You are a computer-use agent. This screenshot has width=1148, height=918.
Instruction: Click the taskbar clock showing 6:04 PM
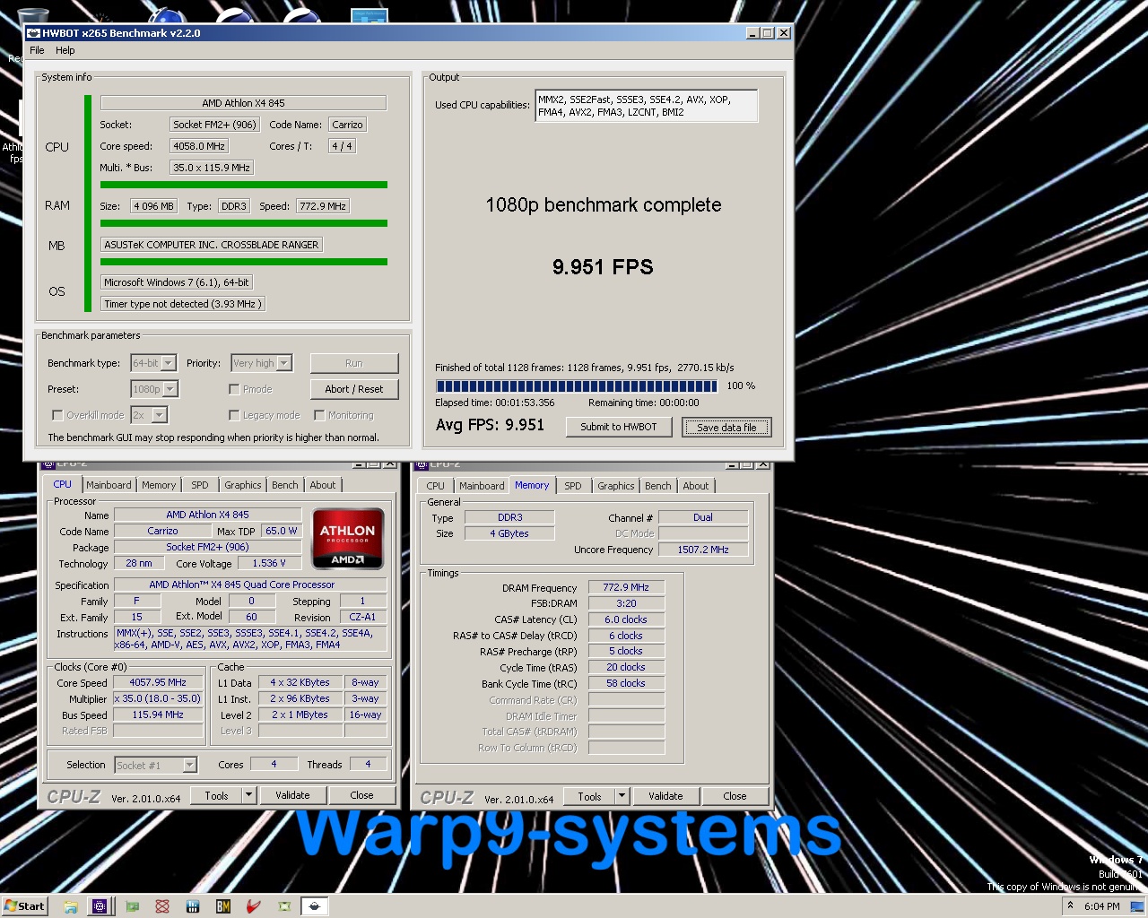tap(1101, 906)
